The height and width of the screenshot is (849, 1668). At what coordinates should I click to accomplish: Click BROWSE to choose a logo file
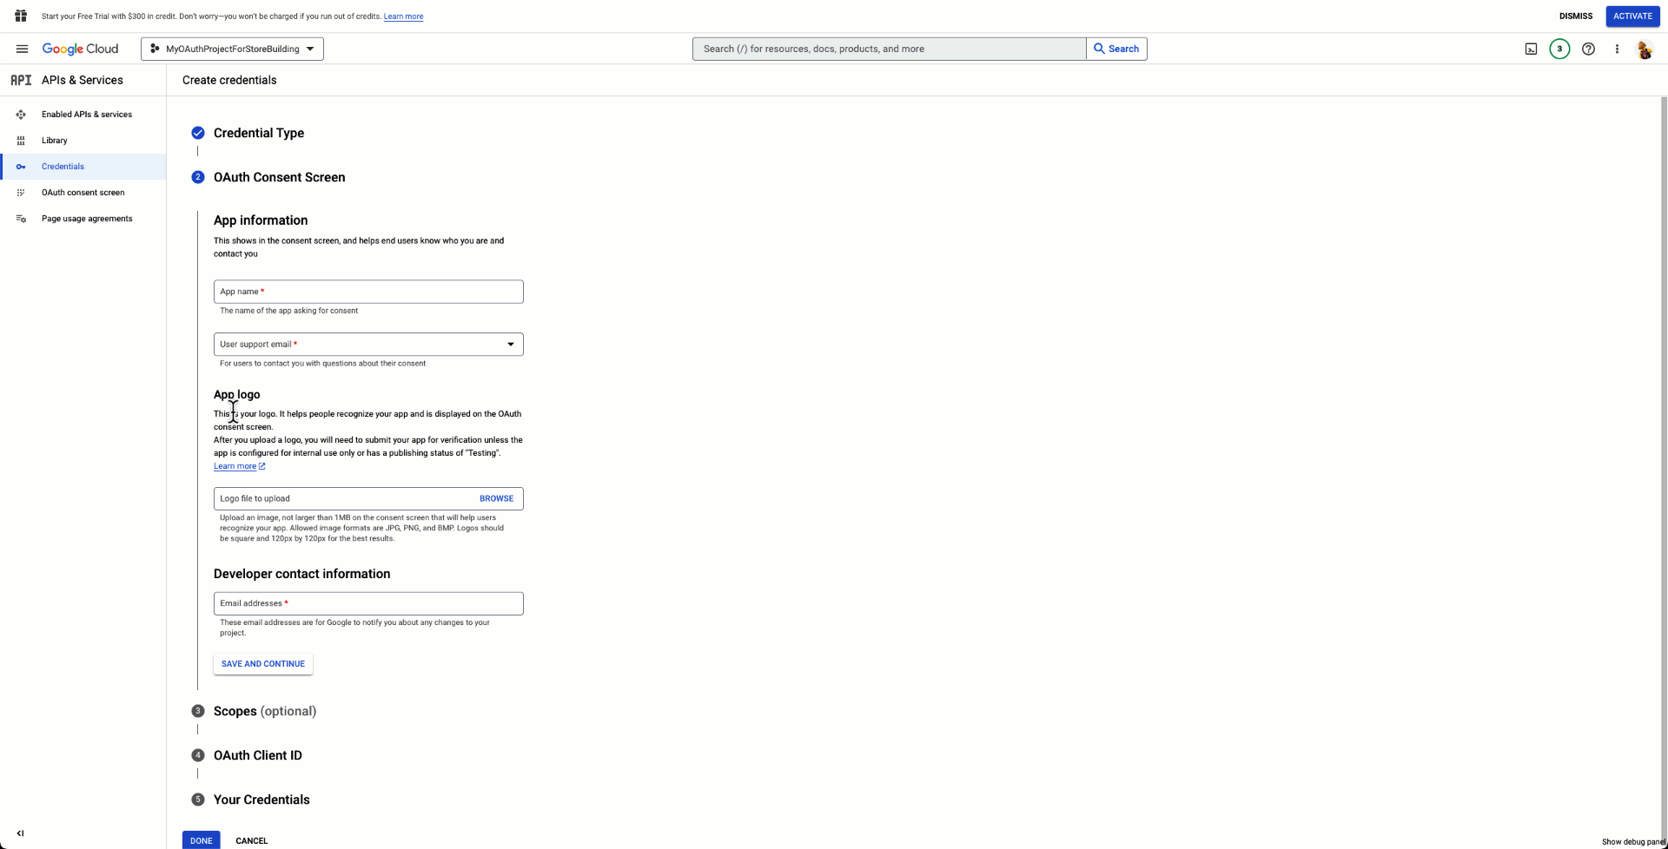(x=496, y=498)
